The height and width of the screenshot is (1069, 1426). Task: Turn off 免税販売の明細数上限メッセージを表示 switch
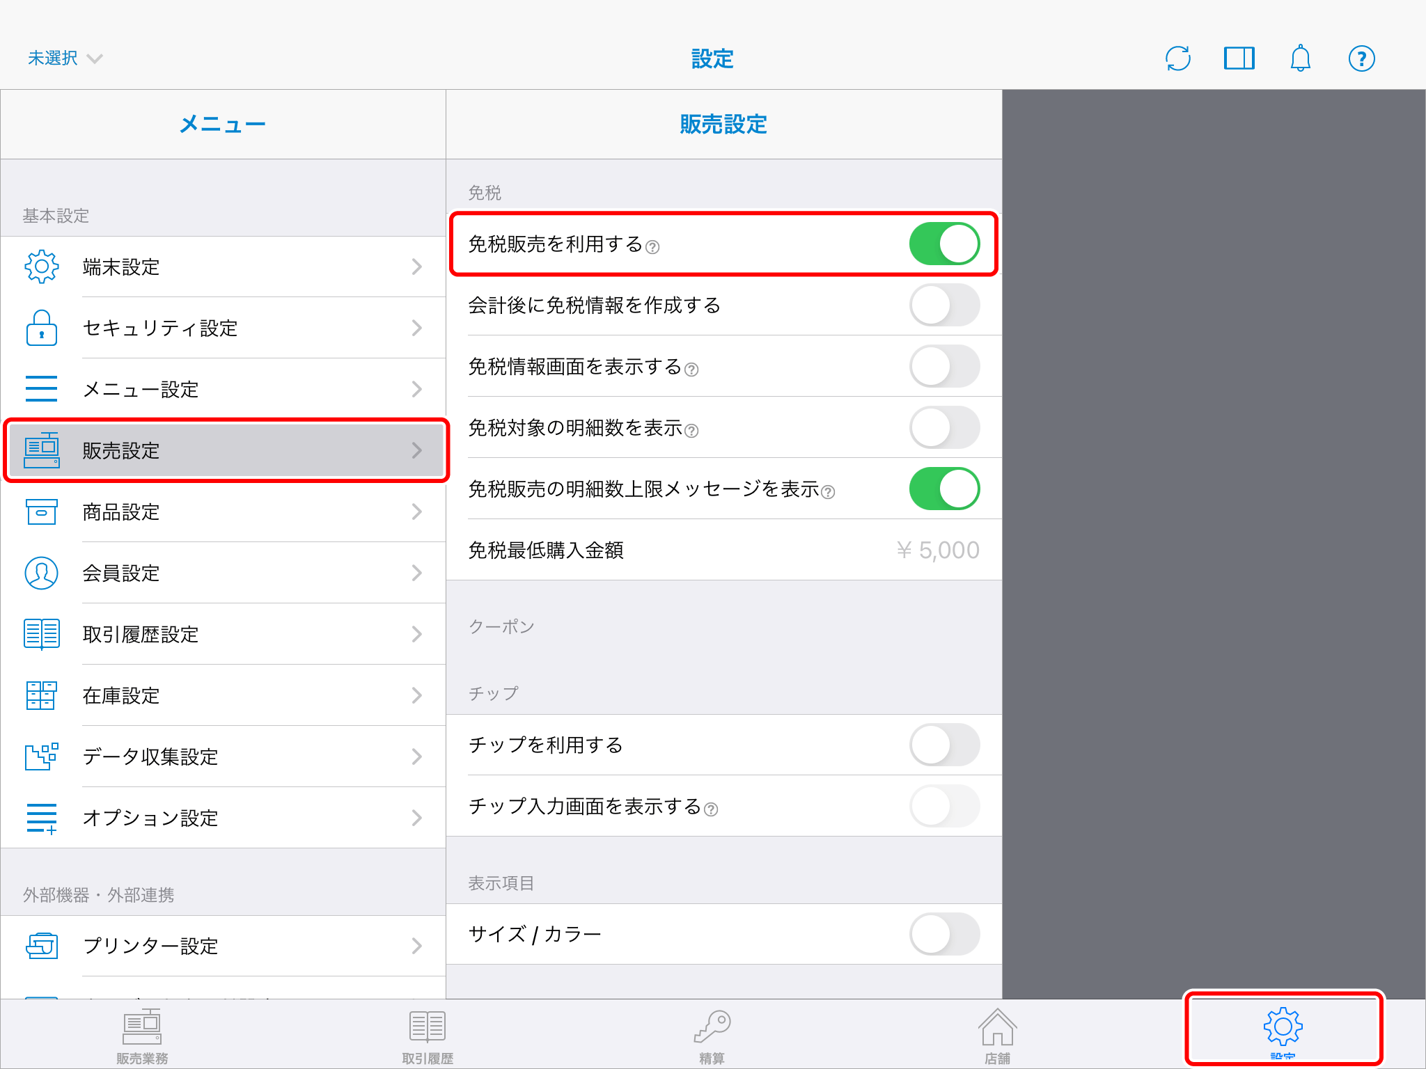point(944,489)
